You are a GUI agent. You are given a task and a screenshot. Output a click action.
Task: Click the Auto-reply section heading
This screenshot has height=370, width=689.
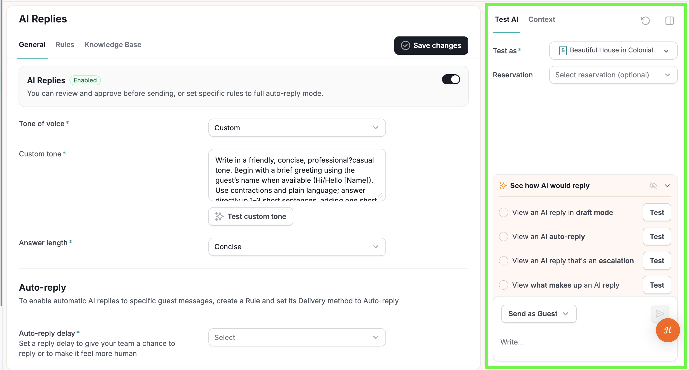tap(43, 288)
